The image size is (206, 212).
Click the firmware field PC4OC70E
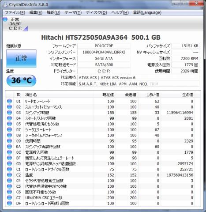[104, 46]
